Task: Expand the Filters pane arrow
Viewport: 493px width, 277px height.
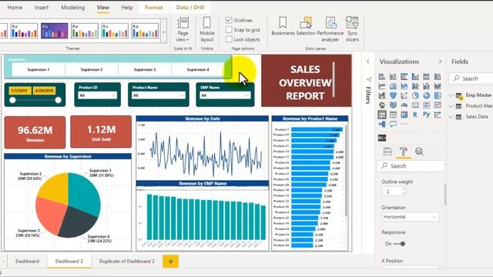Action: 368,62
